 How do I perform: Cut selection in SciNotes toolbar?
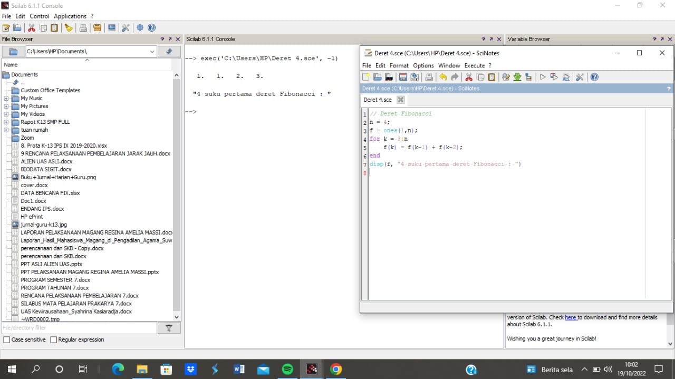[x=469, y=77]
